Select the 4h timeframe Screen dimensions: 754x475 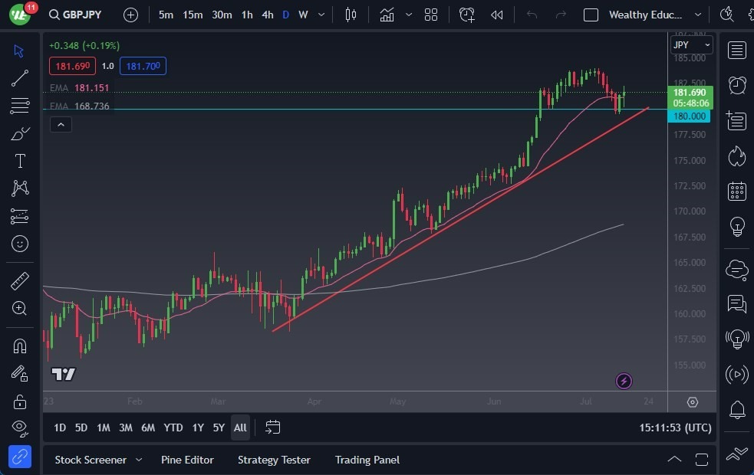267,15
